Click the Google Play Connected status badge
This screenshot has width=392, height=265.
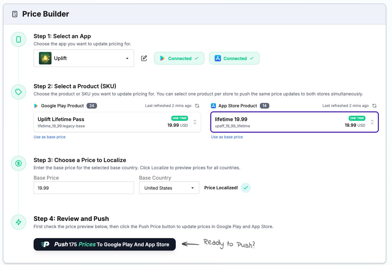pyautogui.click(x=179, y=58)
